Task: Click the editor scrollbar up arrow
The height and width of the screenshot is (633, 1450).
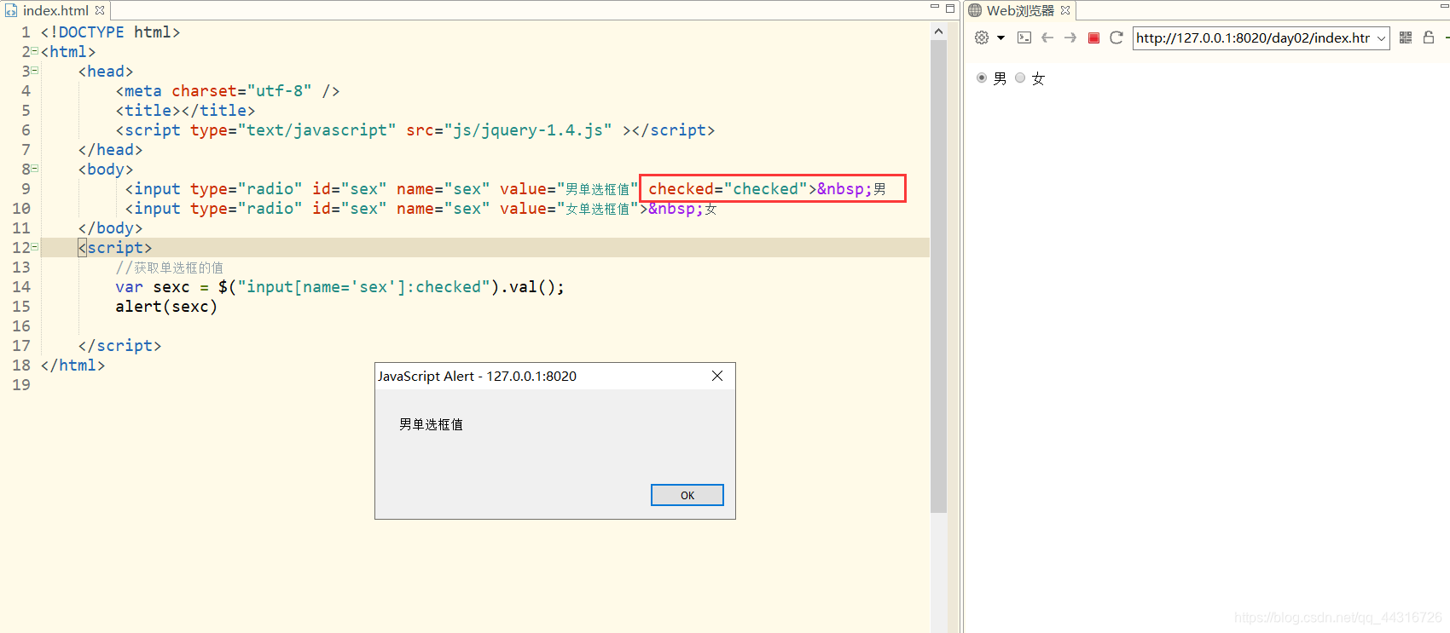Action: (938, 32)
